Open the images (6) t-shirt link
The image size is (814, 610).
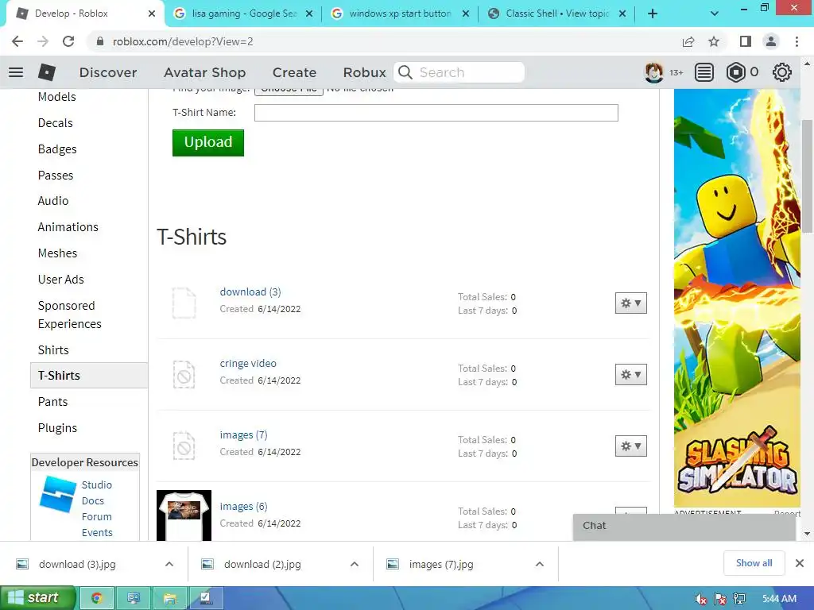coord(243,507)
